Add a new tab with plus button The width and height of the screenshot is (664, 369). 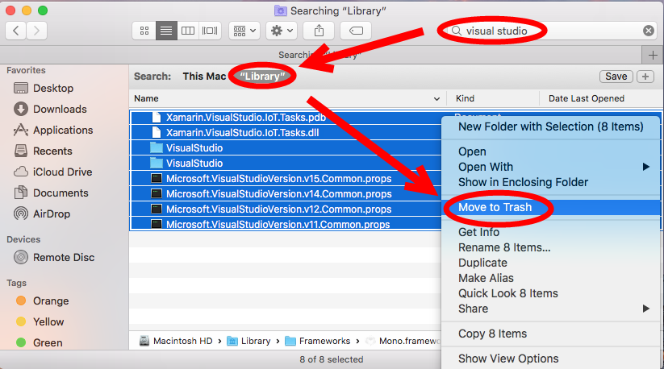point(653,55)
